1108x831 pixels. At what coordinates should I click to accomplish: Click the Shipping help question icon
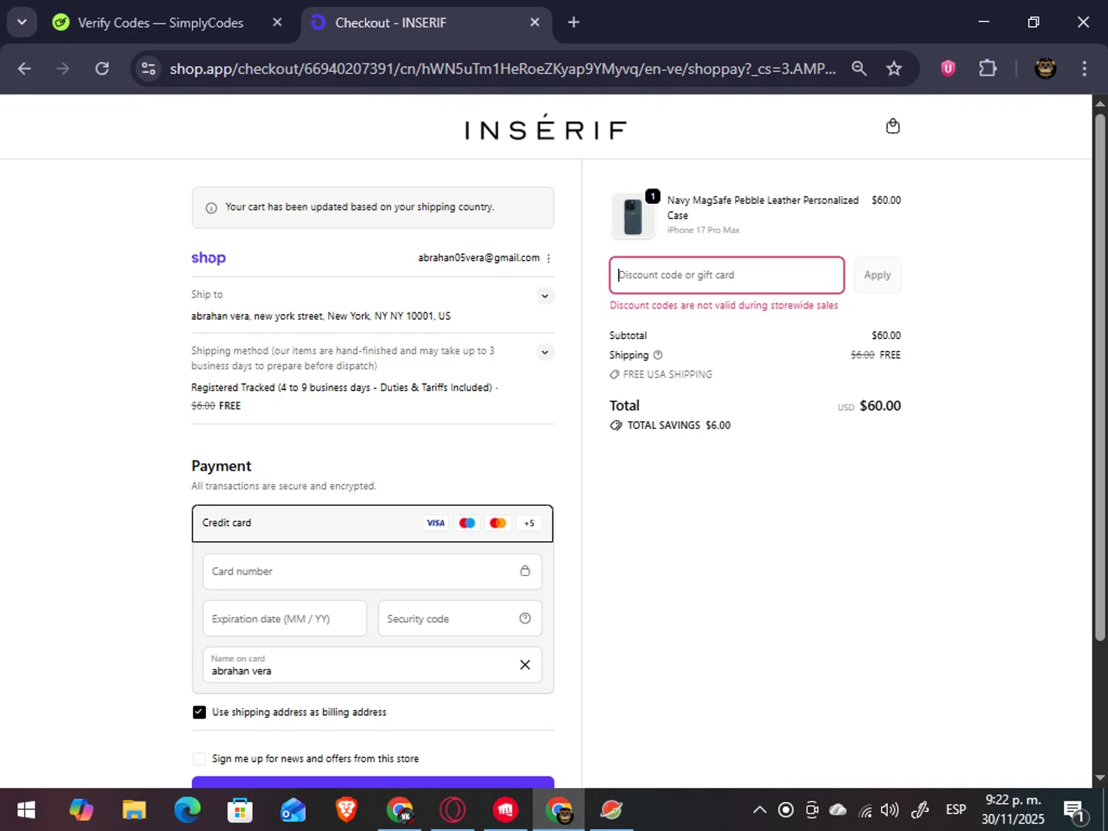coord(657,355)
